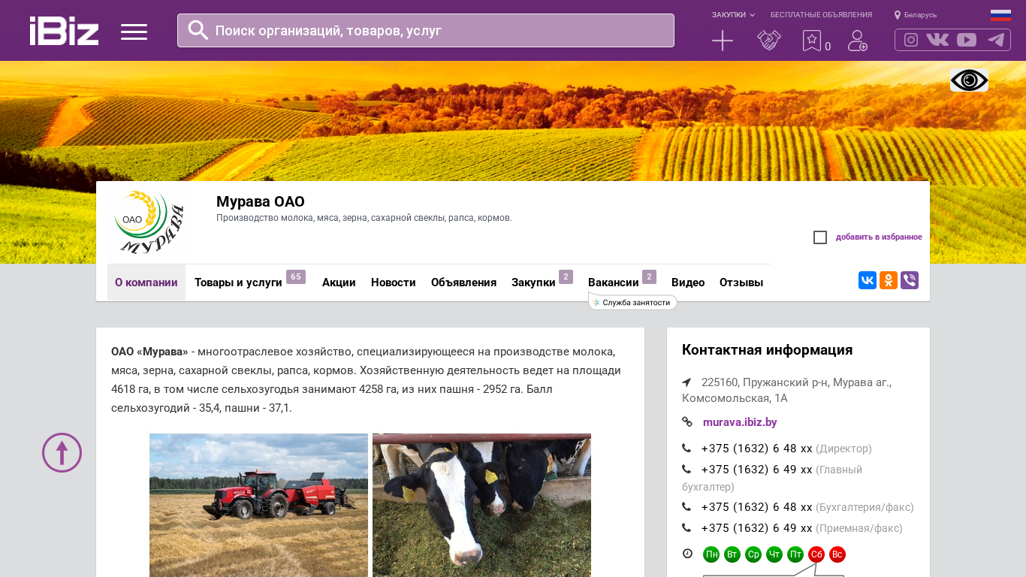Expand the ЗАКУПКИ dropdown
Viewport: 1026px width, 577px height.
(x=733, y=15)
